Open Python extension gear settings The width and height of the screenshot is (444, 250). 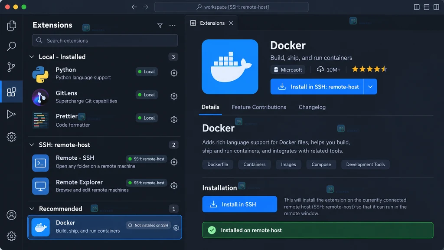174,73
